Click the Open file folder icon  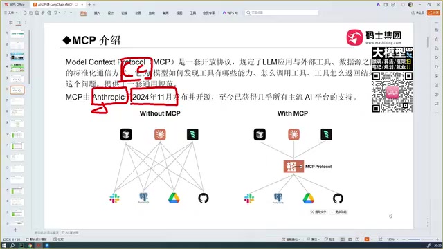(x=31, y=12)
